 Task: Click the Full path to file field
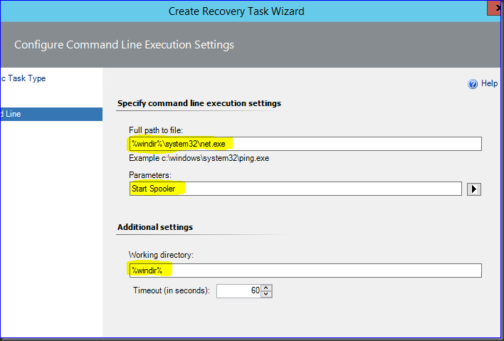coord(305,144)
